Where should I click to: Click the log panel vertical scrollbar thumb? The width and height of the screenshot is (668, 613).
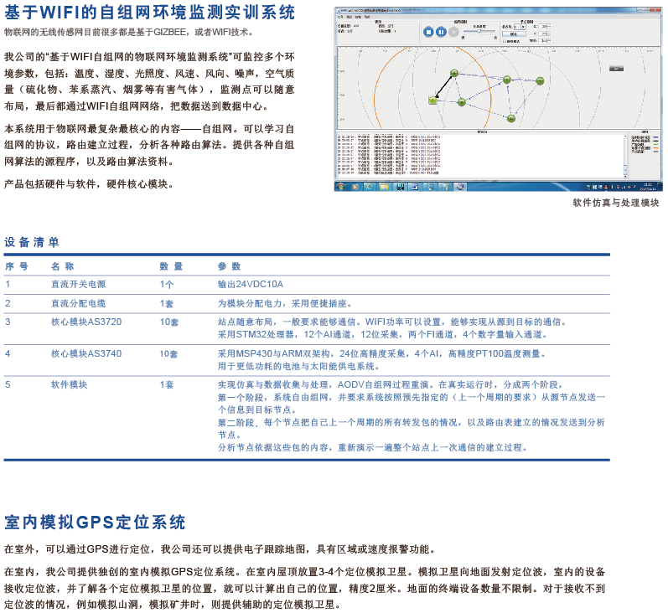625,170
